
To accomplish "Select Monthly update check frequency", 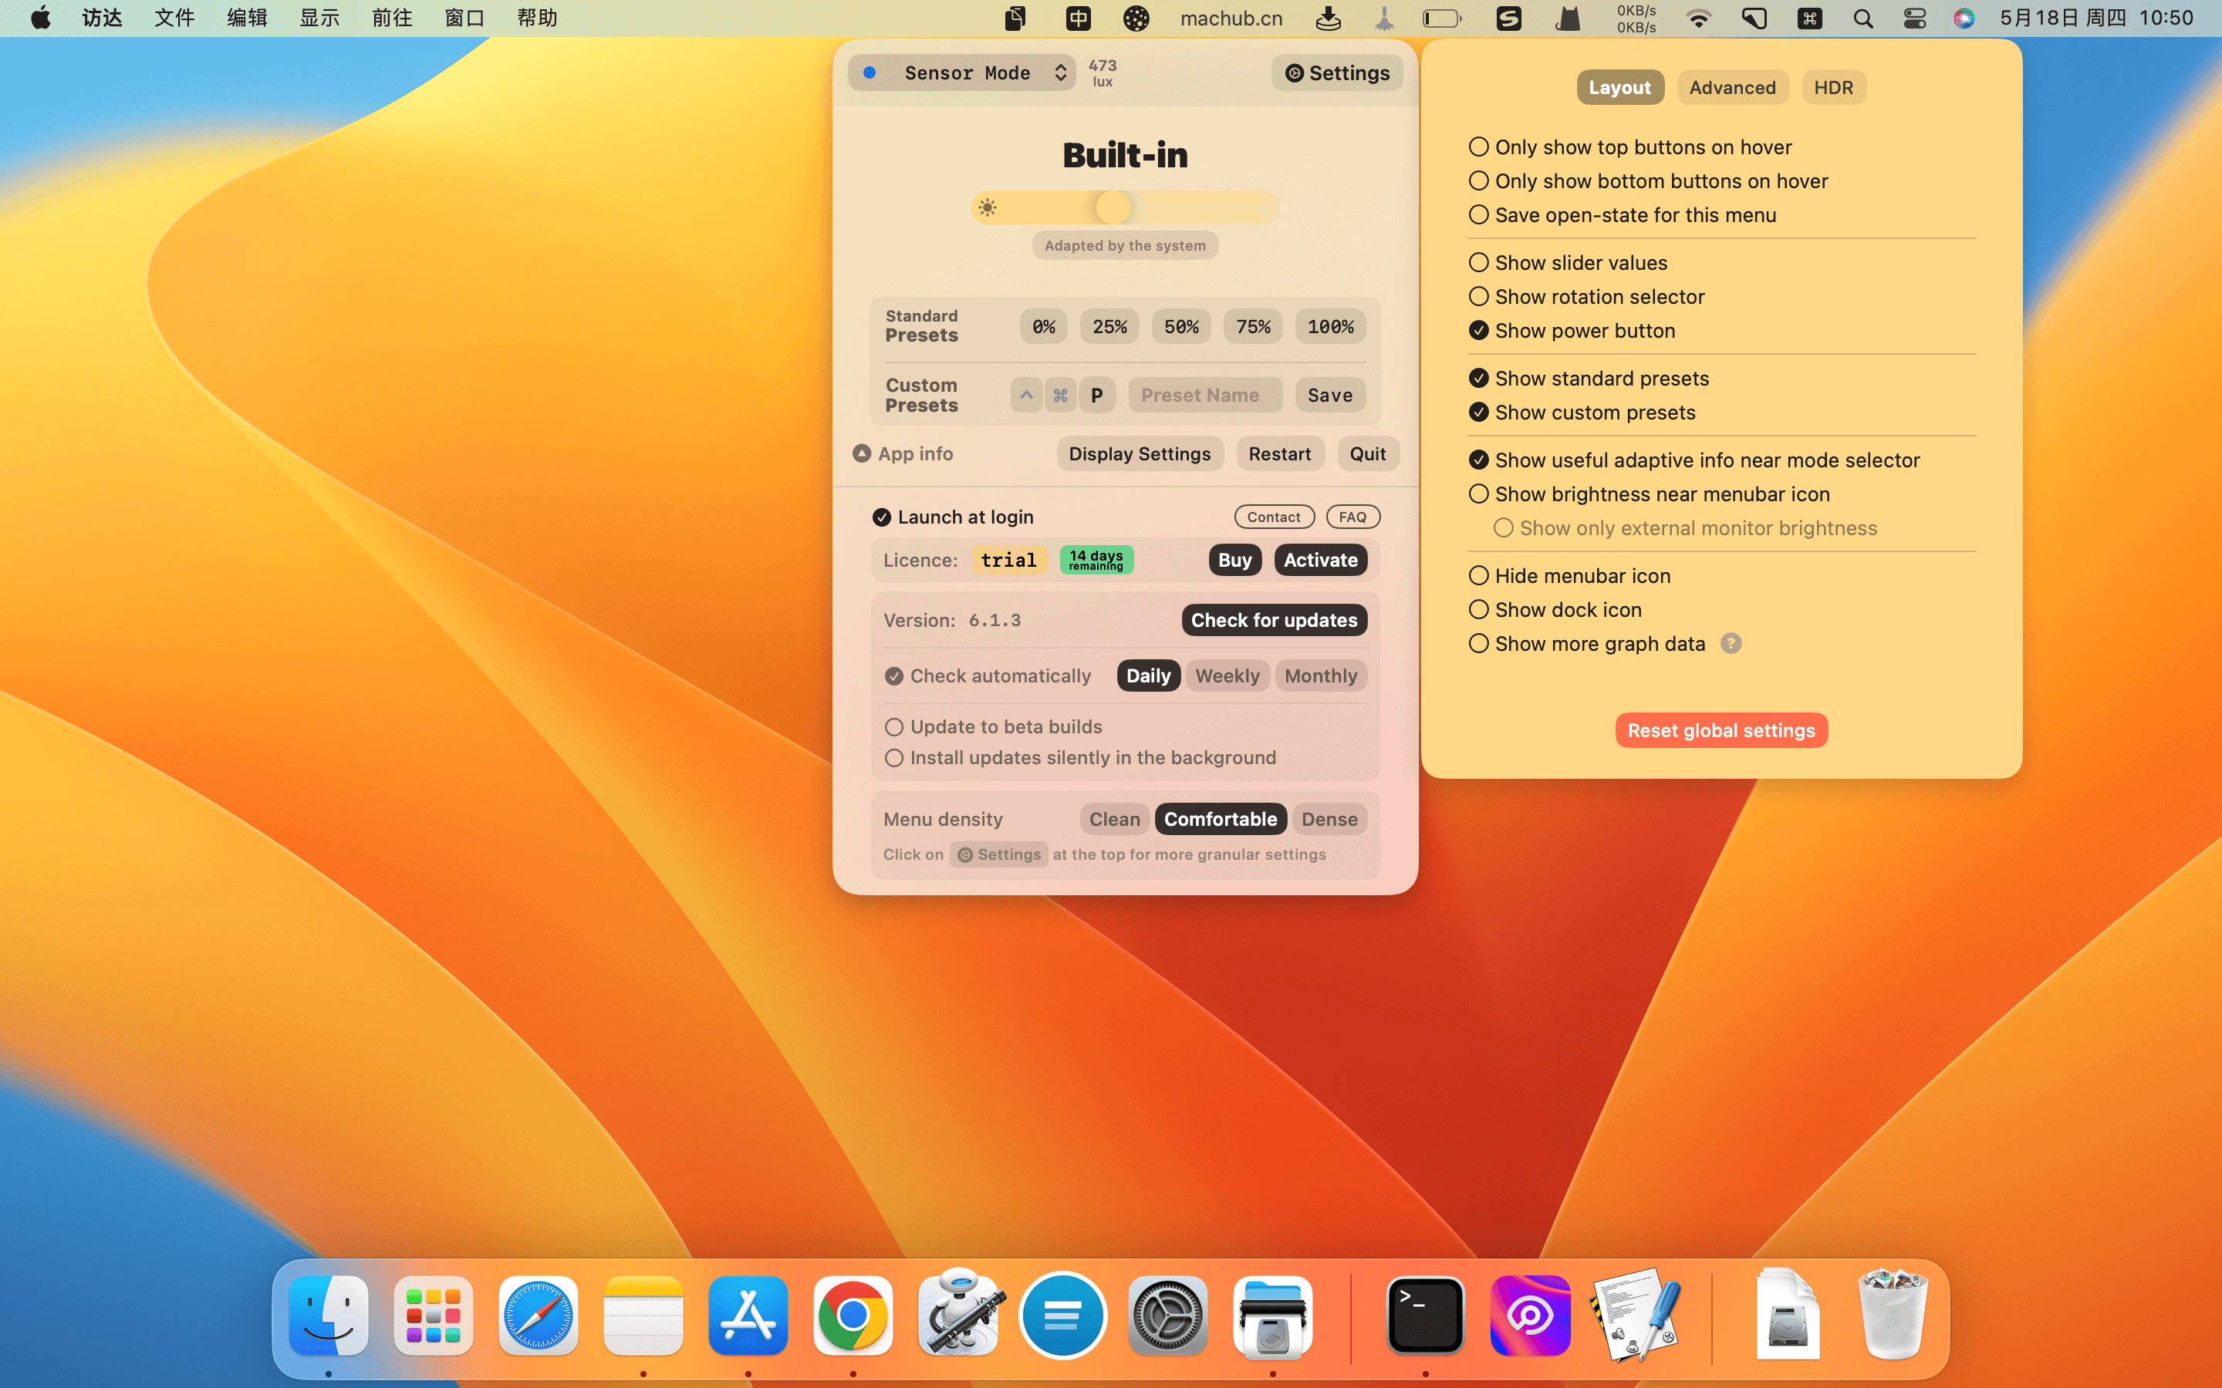I will pyautogui.click(x=1320, y=675).
